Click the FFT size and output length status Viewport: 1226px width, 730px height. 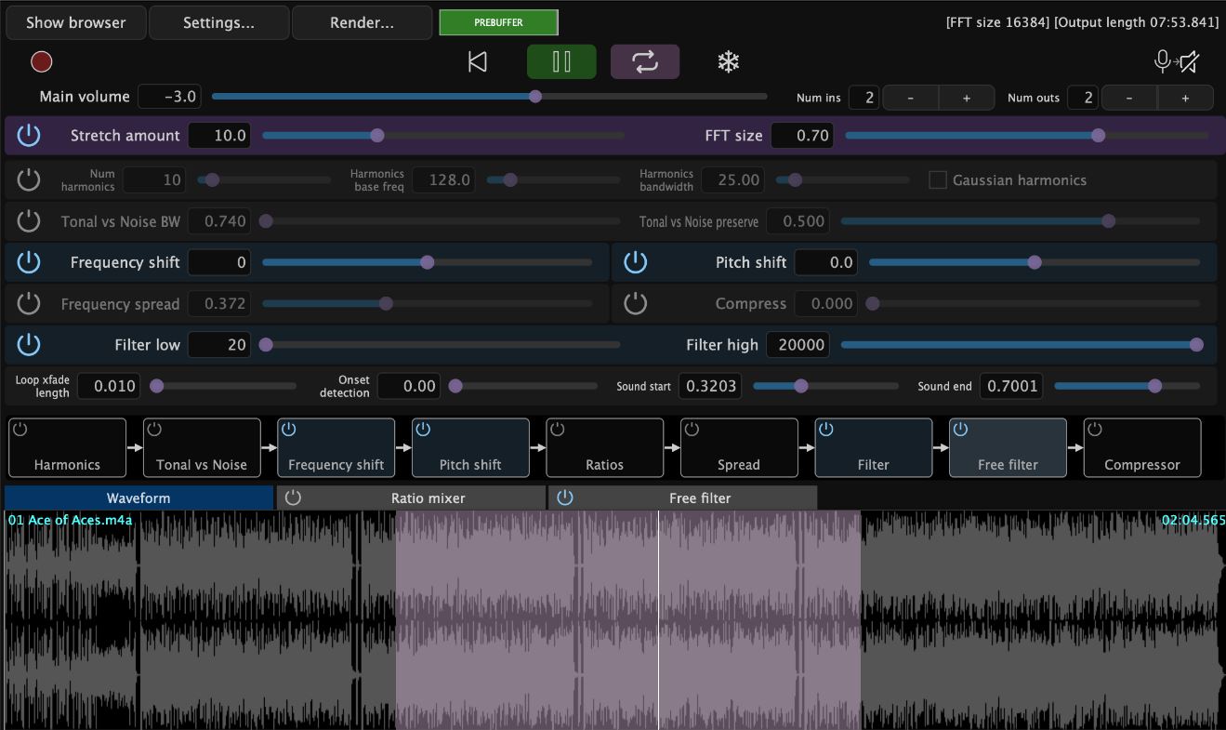click(x=1082, y=22)
